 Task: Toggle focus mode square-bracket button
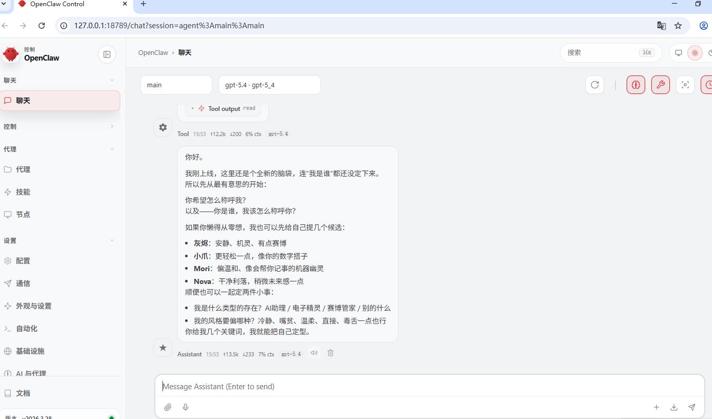pos(685,85)
